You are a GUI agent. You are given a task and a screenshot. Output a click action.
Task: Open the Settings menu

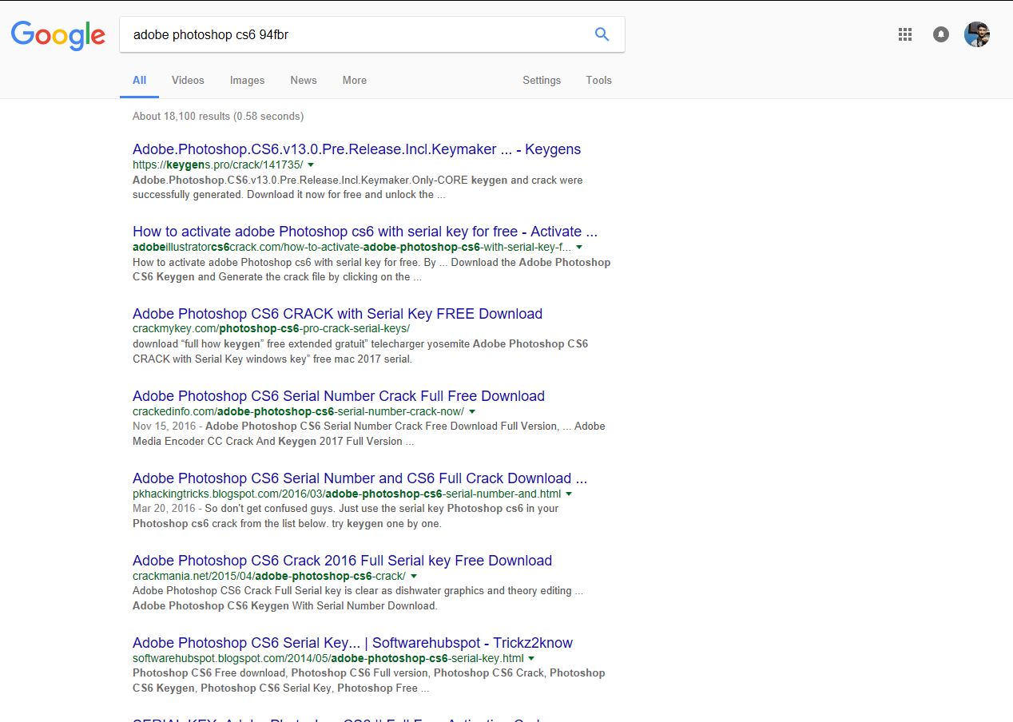[x=542, y=80]
